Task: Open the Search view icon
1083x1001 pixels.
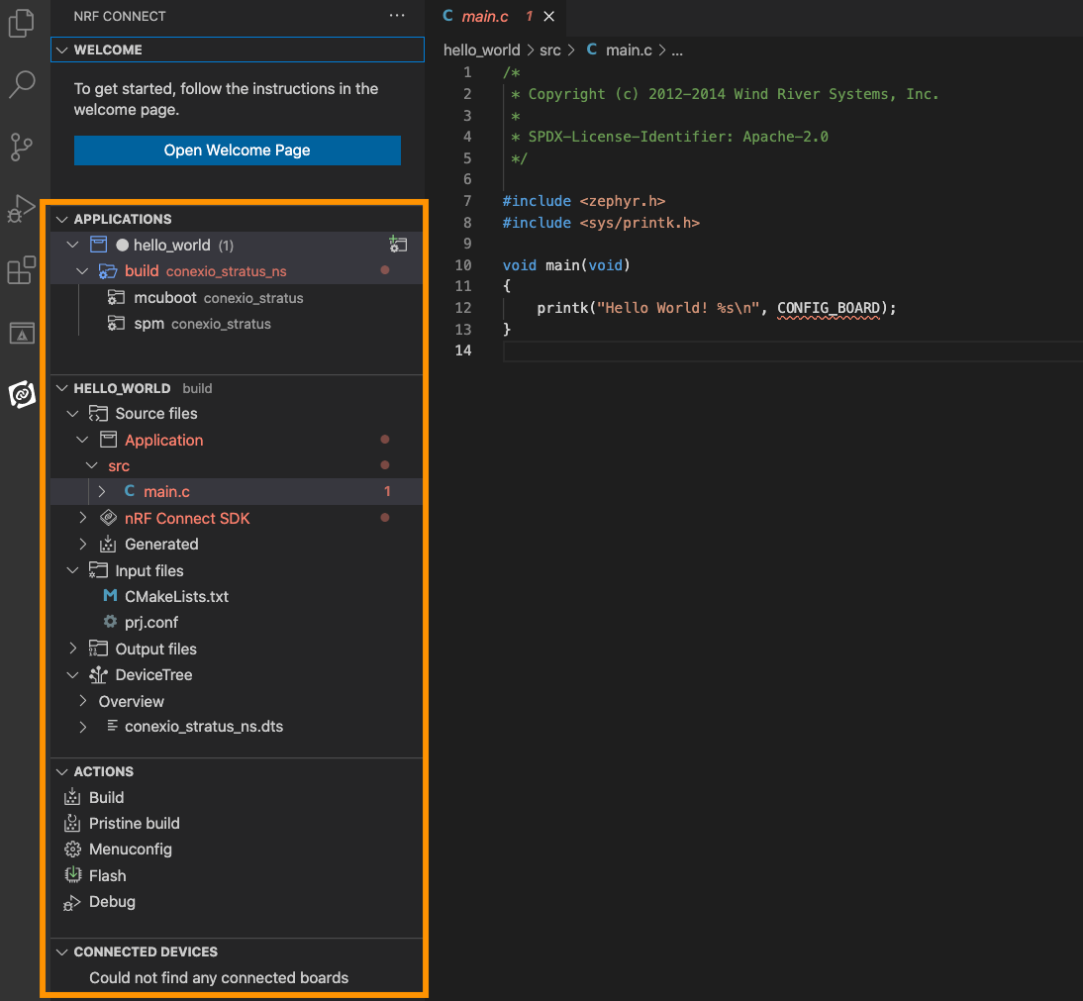Action: point(22,85)
